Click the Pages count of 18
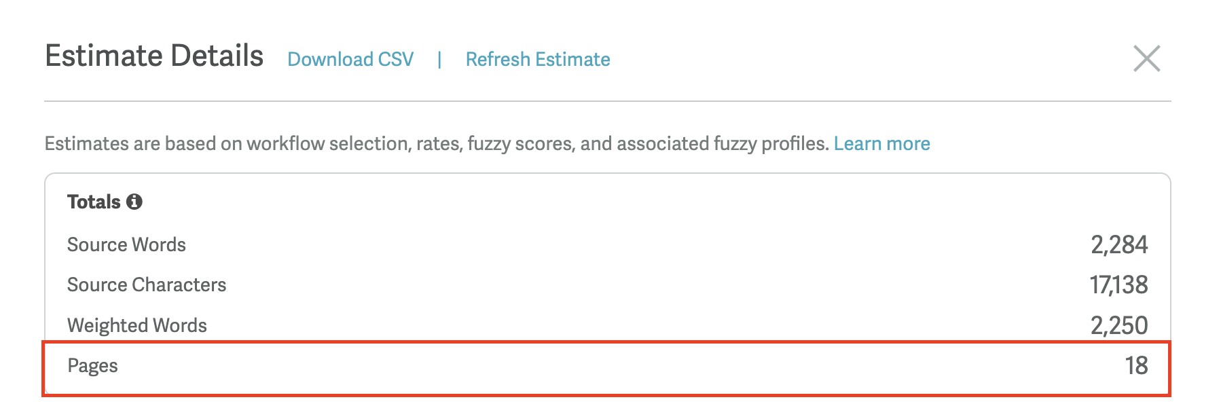1221x406 pixels. 1136,366
